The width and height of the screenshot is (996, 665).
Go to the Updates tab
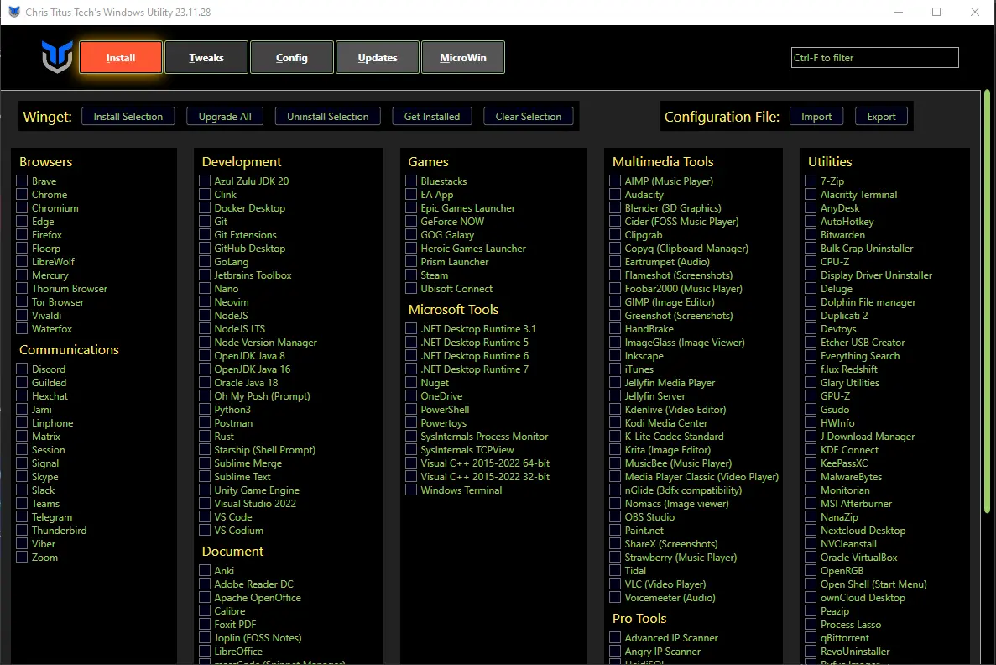point(378,58)
